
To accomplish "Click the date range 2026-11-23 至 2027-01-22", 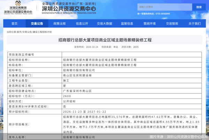I will (85, 112).
